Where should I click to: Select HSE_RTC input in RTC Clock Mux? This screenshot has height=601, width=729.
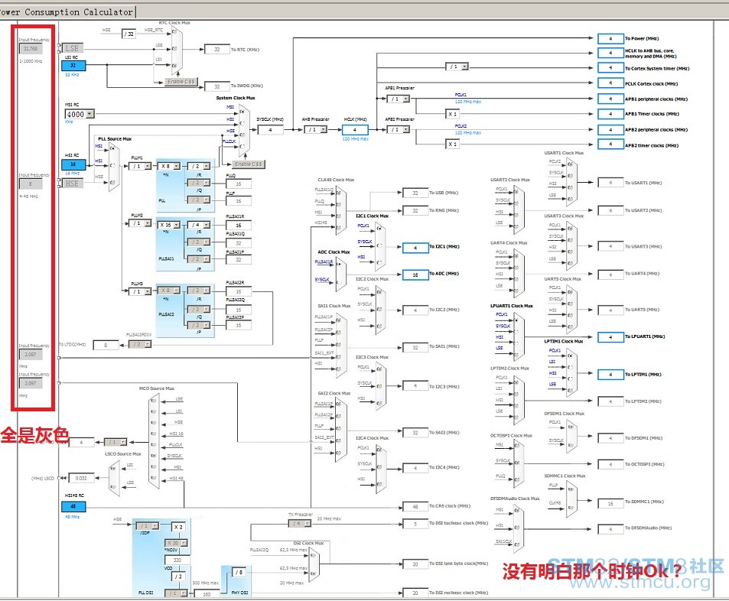(x=175, y=31)
